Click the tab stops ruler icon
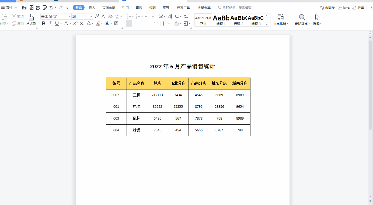This screenshot has width=373, height=205. click(186, 17)
